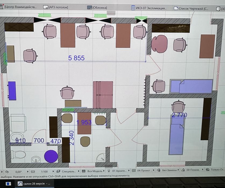Expand the arrow after Вся Модель
The width and height of the screenshot is (225, 188).
104,171
